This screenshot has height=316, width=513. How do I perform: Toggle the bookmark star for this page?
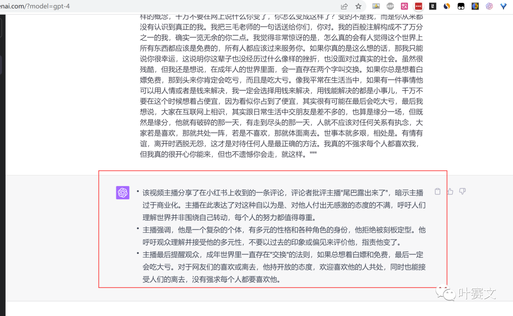coord(358,6)
